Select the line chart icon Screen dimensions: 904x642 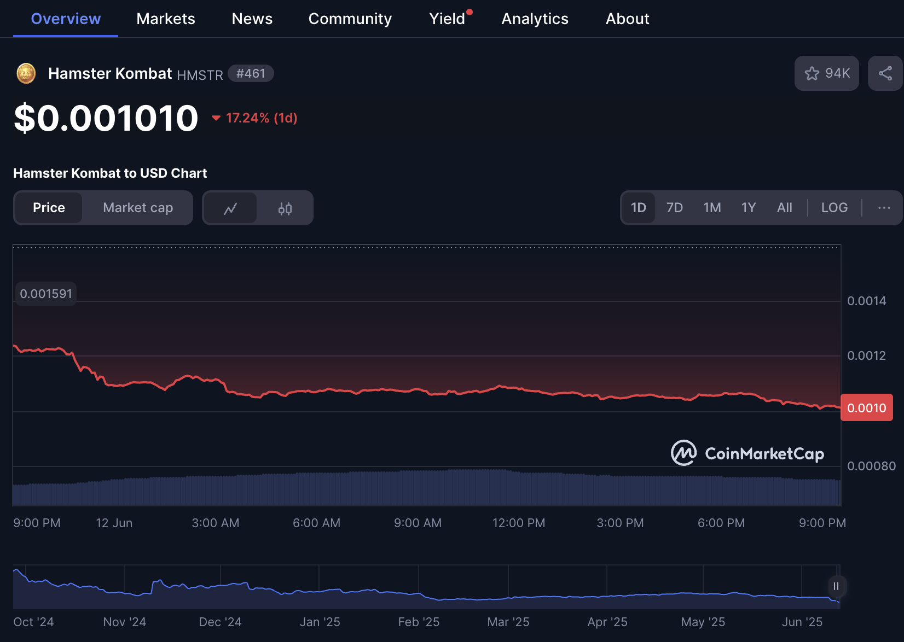230,208
